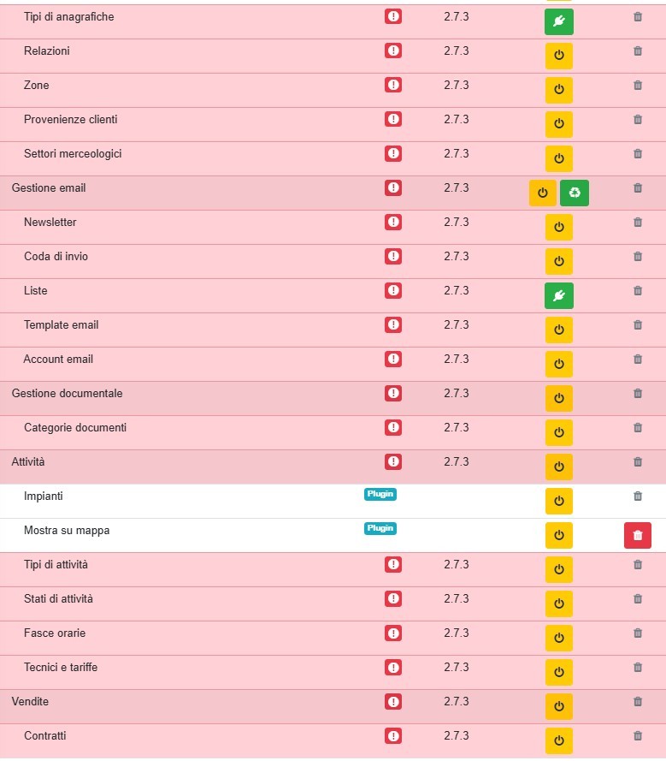Delete the Mostra su mappa plugin

637,535
